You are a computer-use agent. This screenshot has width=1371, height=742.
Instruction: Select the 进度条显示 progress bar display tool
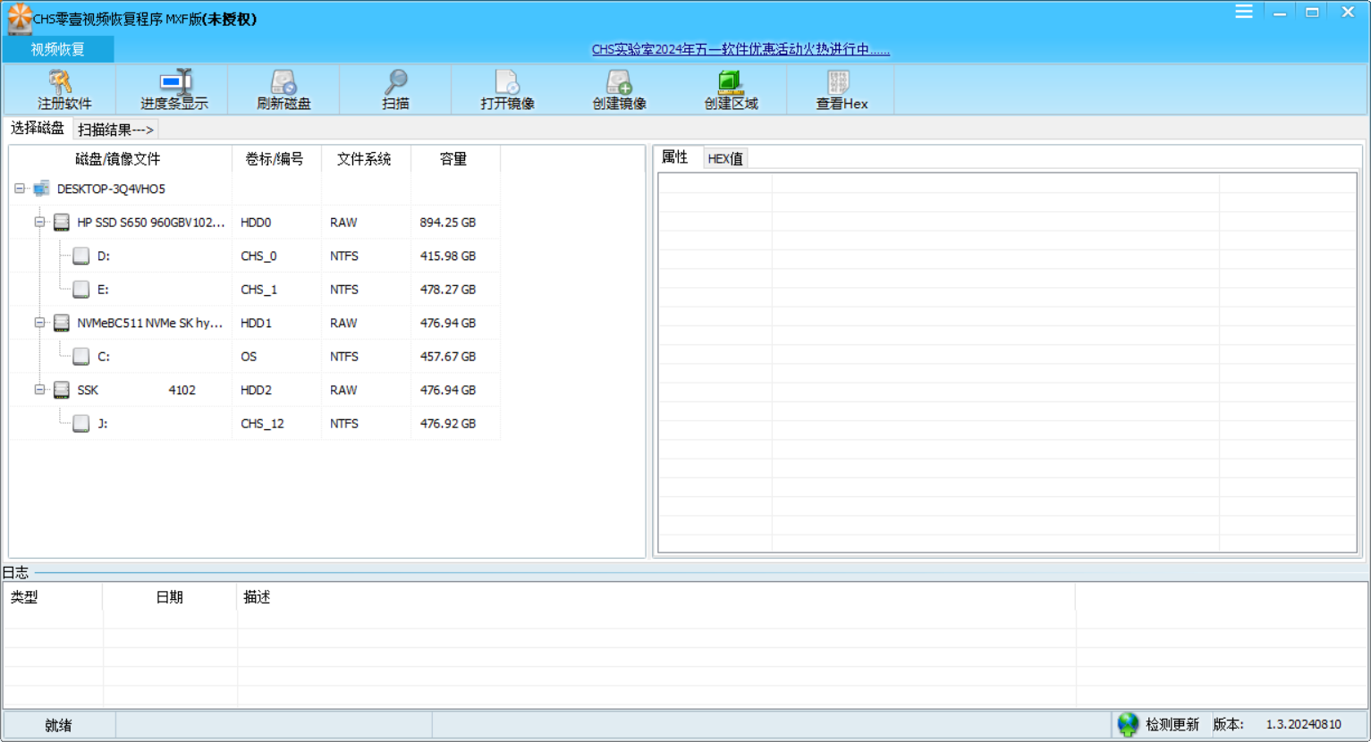(x=173, y=89)
